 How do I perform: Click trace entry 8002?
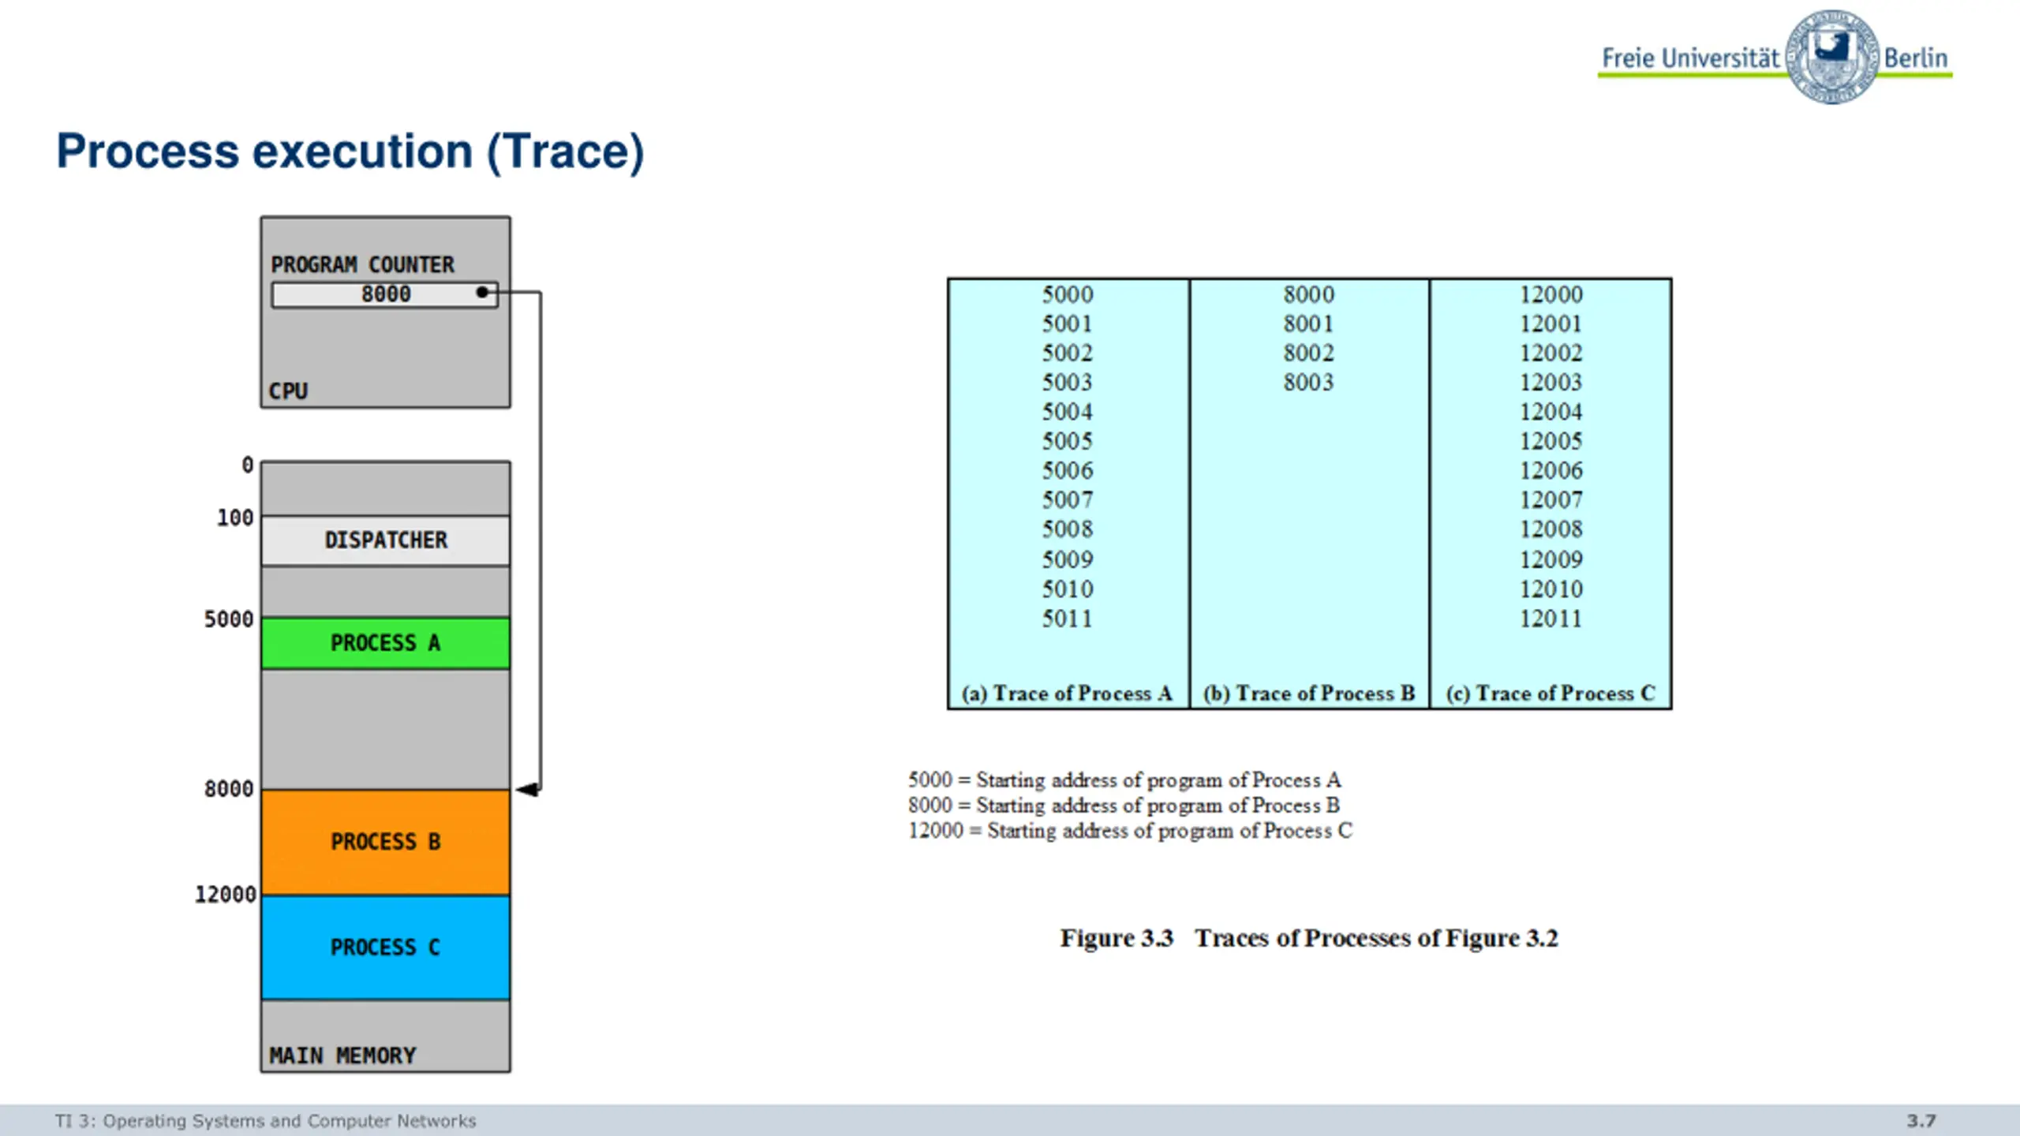click(1308, 353)
